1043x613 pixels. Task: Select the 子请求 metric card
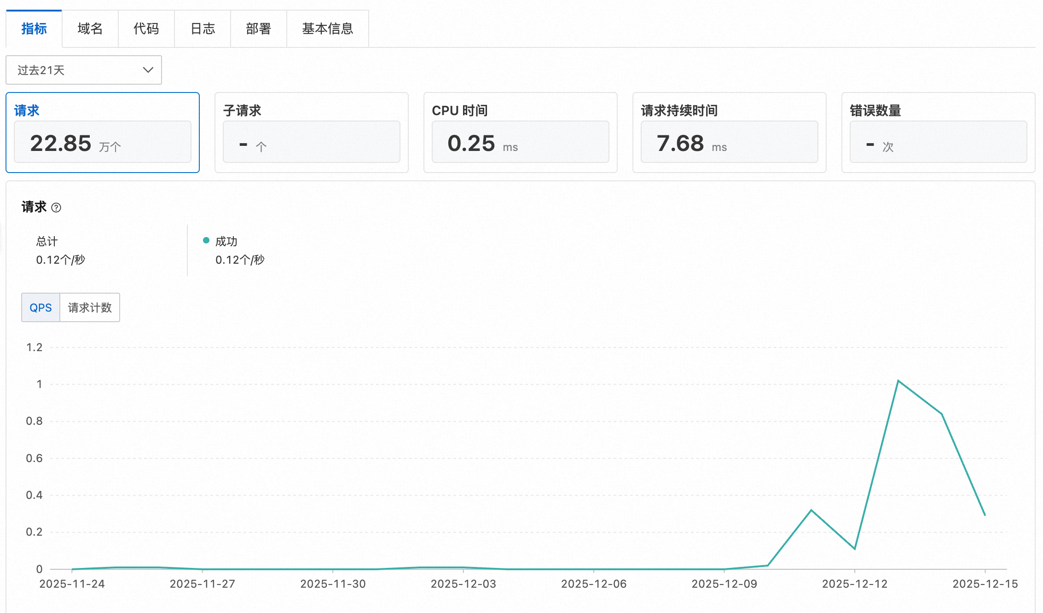[x=311, y=133]
